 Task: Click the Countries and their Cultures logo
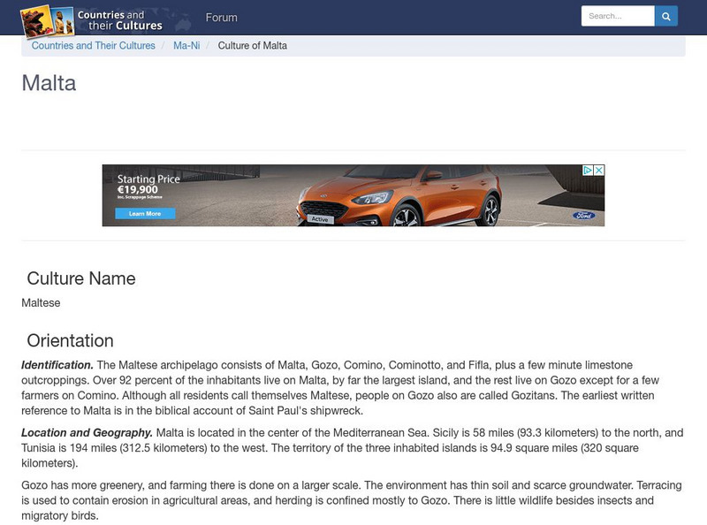point(92,20)
